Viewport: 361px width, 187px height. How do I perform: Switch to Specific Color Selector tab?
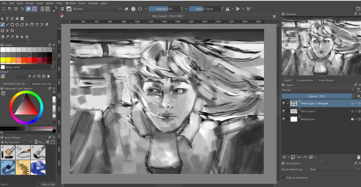pos(42,84)
